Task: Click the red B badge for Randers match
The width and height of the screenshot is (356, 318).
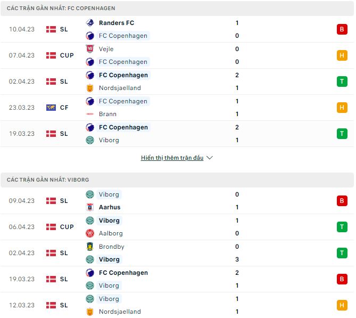Action: 341,29
